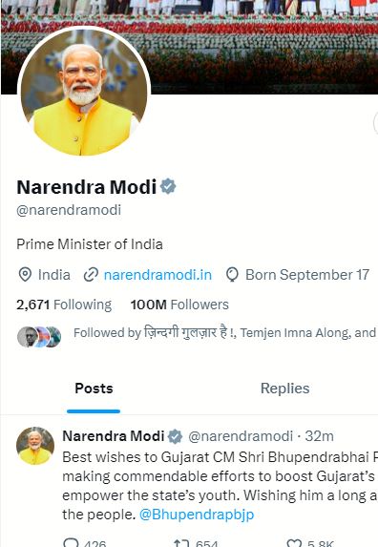Open the post author's small avatar
The height and width of the screenshot is (547, 378).
(x=35, y=446)
